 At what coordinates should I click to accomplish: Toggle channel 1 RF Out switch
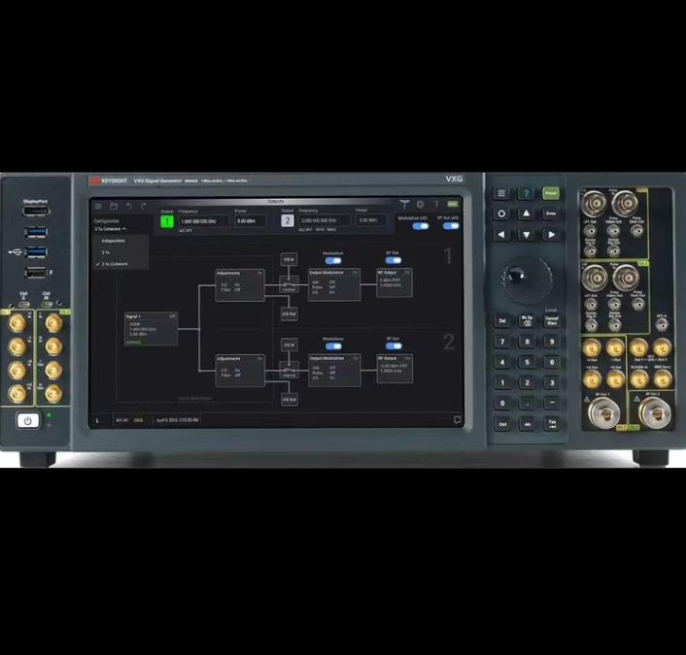pyautogui.click(x=393, y=260)
